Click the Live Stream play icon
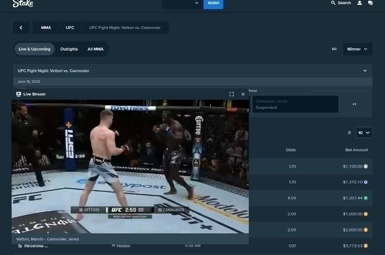385x255 pixels. click(x=19, y=94)
